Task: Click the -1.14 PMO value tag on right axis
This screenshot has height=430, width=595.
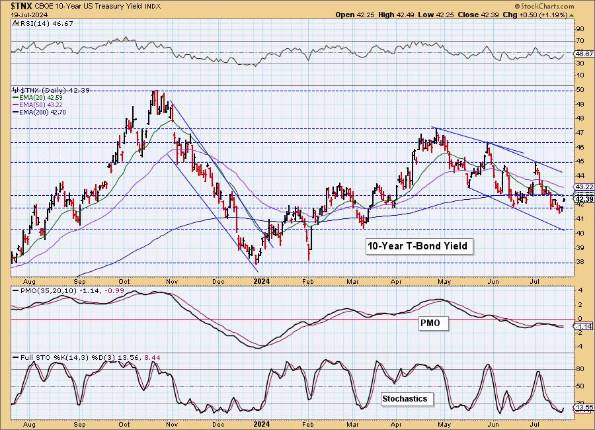Action: pyautogui.click(x=584, y=326)
